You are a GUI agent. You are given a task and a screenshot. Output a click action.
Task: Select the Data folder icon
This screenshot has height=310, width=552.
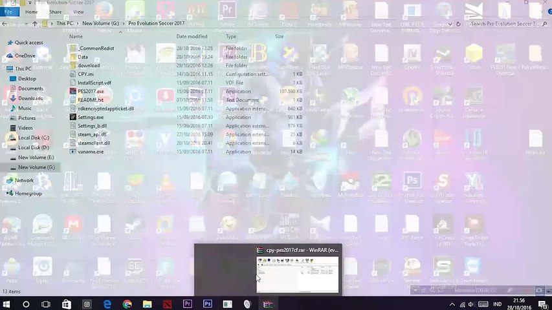click(x=73, y=57)
